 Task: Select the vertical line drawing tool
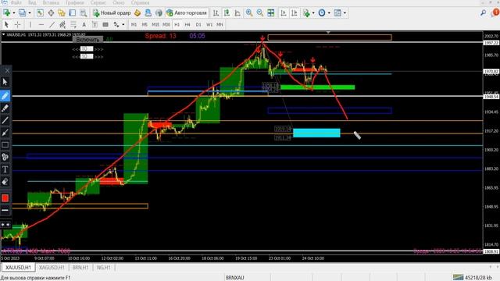[x=30, y=24]
